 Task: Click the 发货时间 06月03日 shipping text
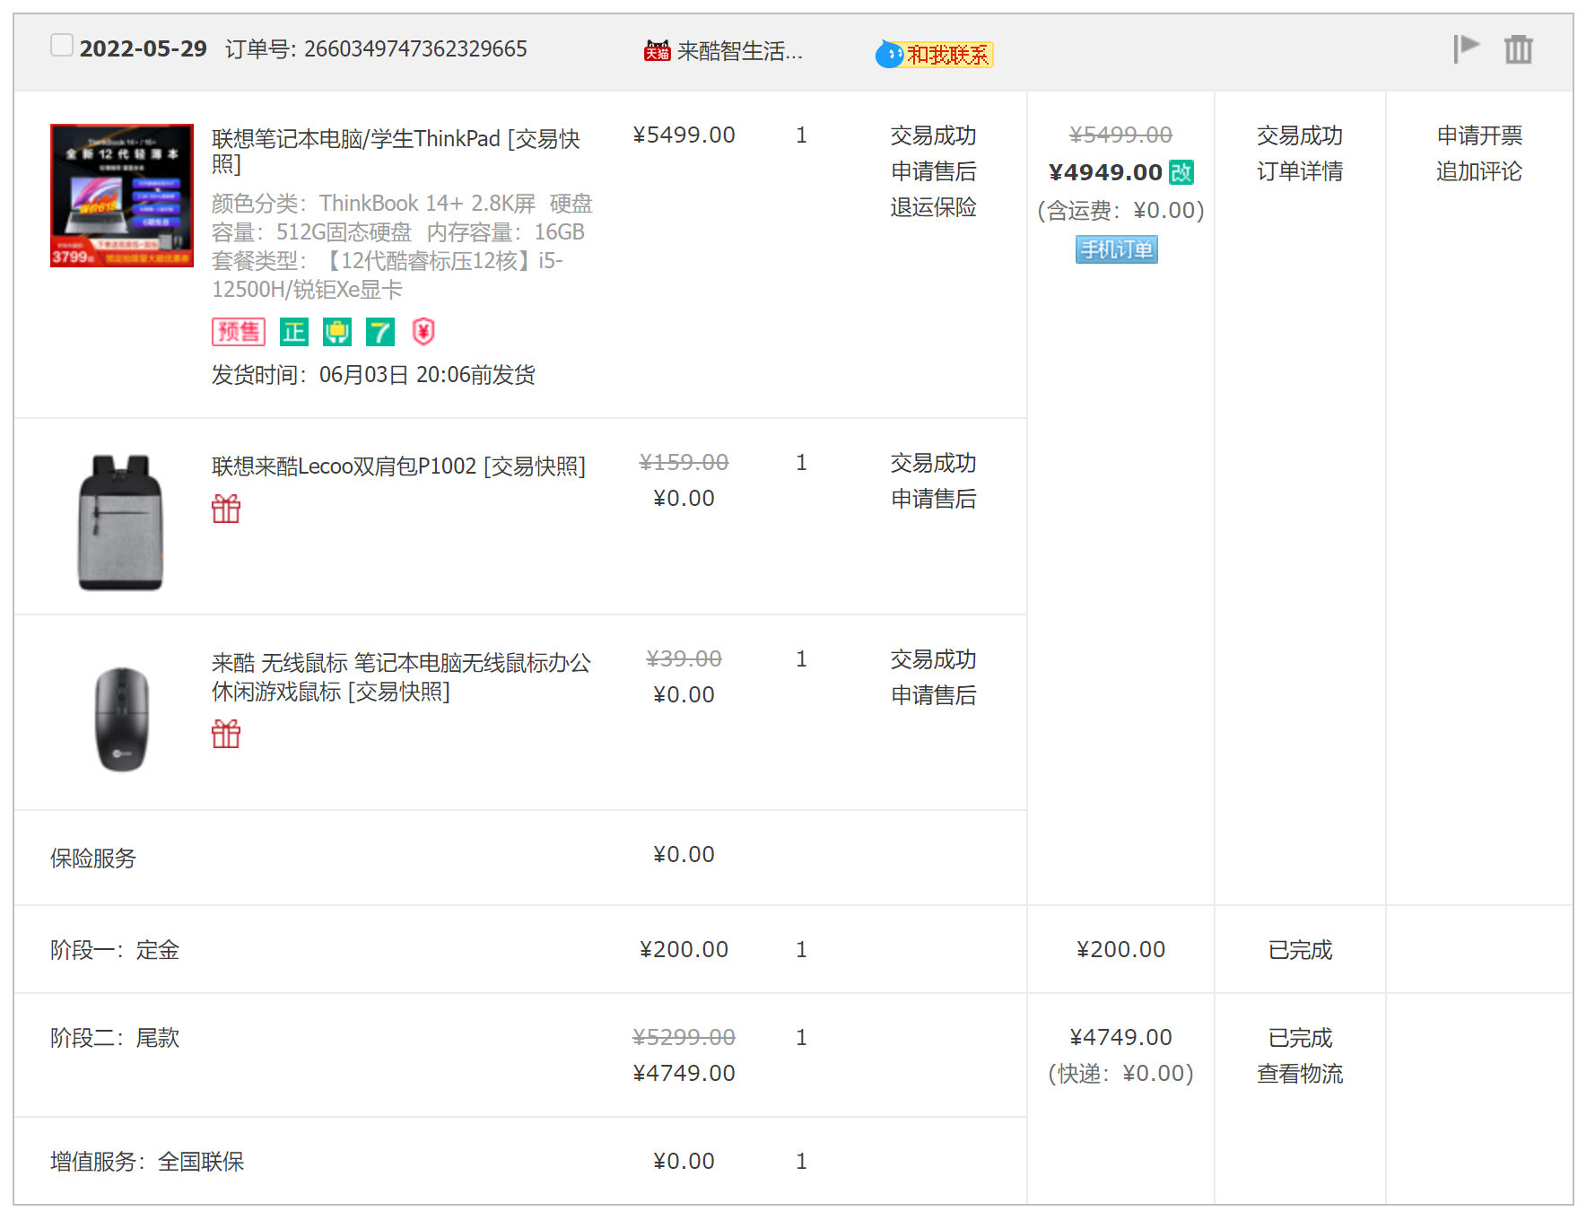[x=373, y=375]
